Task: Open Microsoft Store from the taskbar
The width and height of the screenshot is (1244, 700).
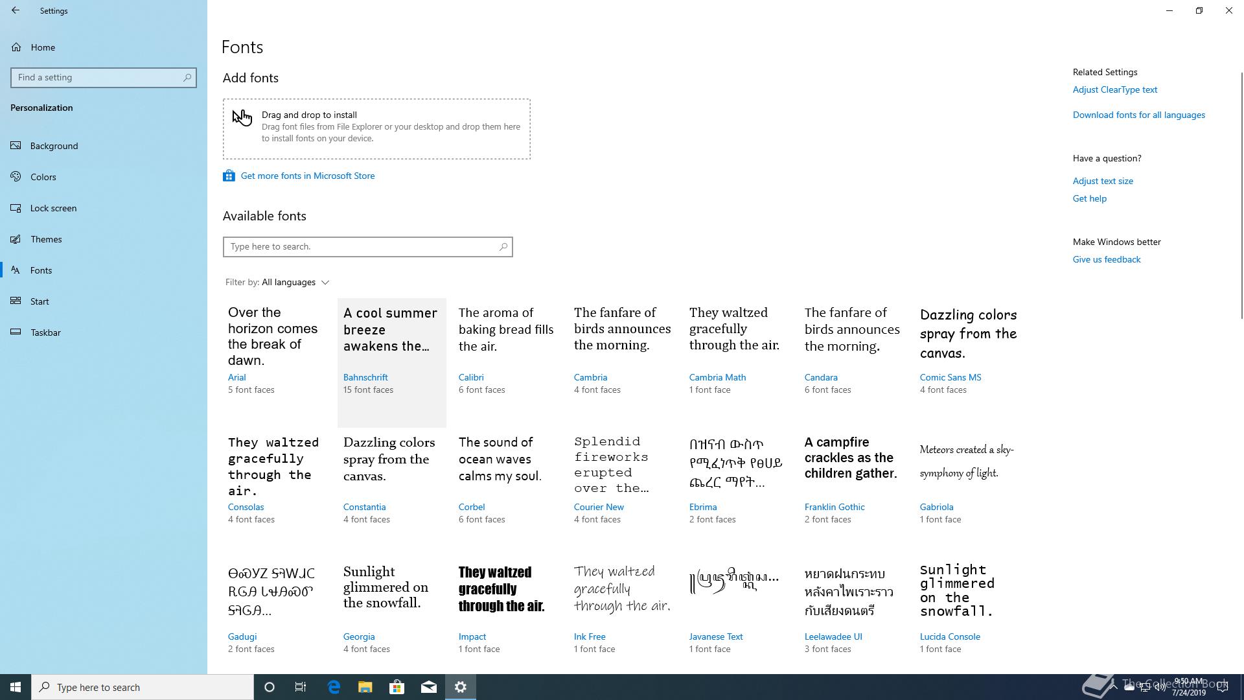Action: click(x=397, y=687)
